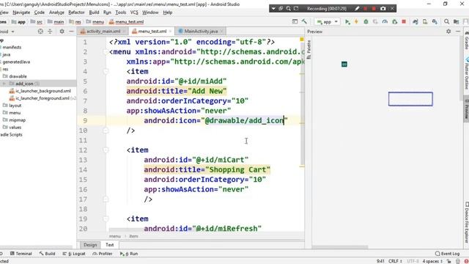
Task: Collapse the fold marker at line 4
Action: (106, 72)
